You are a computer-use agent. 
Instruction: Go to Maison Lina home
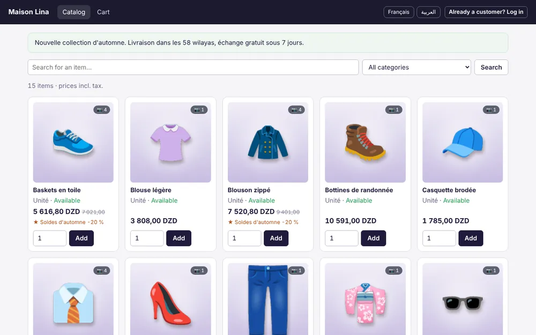tap(29, 12)
